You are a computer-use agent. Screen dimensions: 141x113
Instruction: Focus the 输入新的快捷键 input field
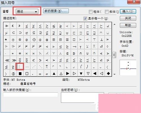pos(31,95)
